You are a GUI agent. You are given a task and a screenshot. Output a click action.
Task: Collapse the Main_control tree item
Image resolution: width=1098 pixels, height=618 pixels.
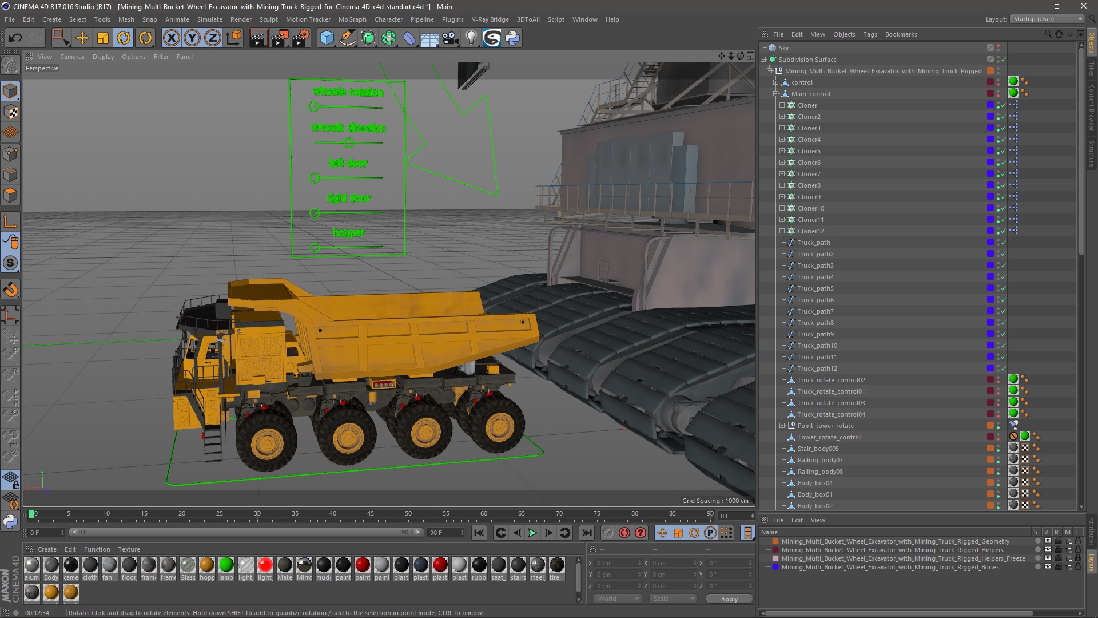776,94
